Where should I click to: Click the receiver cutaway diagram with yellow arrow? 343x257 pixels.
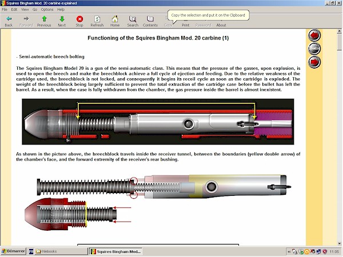tap(158, 122)
